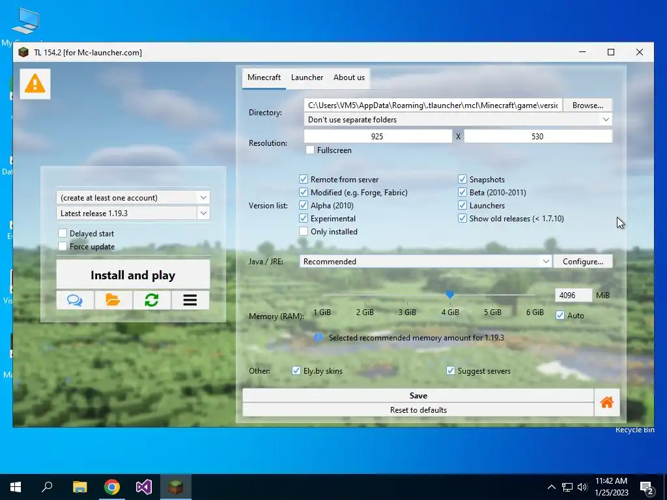Open Windows Start menu
Screen dimensions: 667x500
pos(16,487)
